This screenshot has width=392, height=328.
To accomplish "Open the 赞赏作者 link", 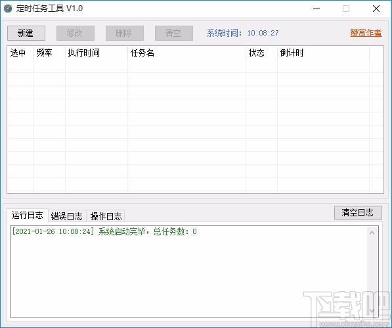I will click(366, 33).
